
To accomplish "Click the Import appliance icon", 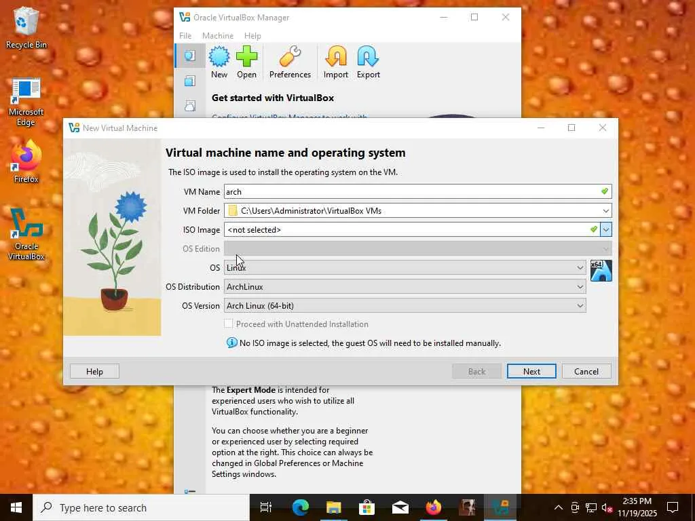I will pos(335,62).
